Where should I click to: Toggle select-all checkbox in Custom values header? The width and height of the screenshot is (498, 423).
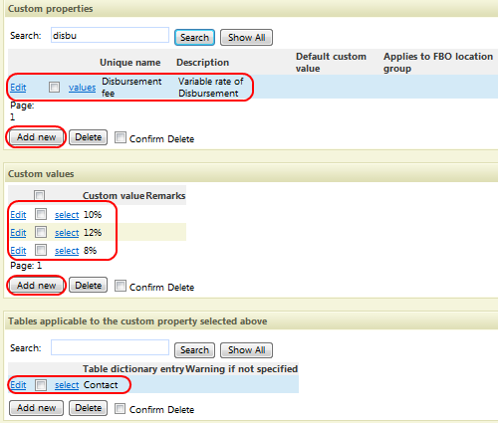39,195
